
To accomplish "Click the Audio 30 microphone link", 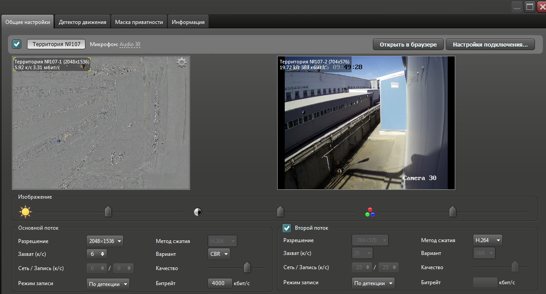I will [x=130, y=44].
